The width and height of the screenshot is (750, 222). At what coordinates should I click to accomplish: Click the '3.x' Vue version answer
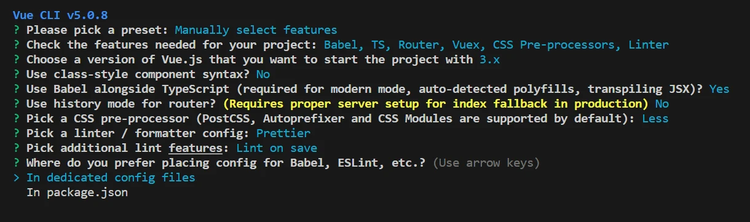490,59
